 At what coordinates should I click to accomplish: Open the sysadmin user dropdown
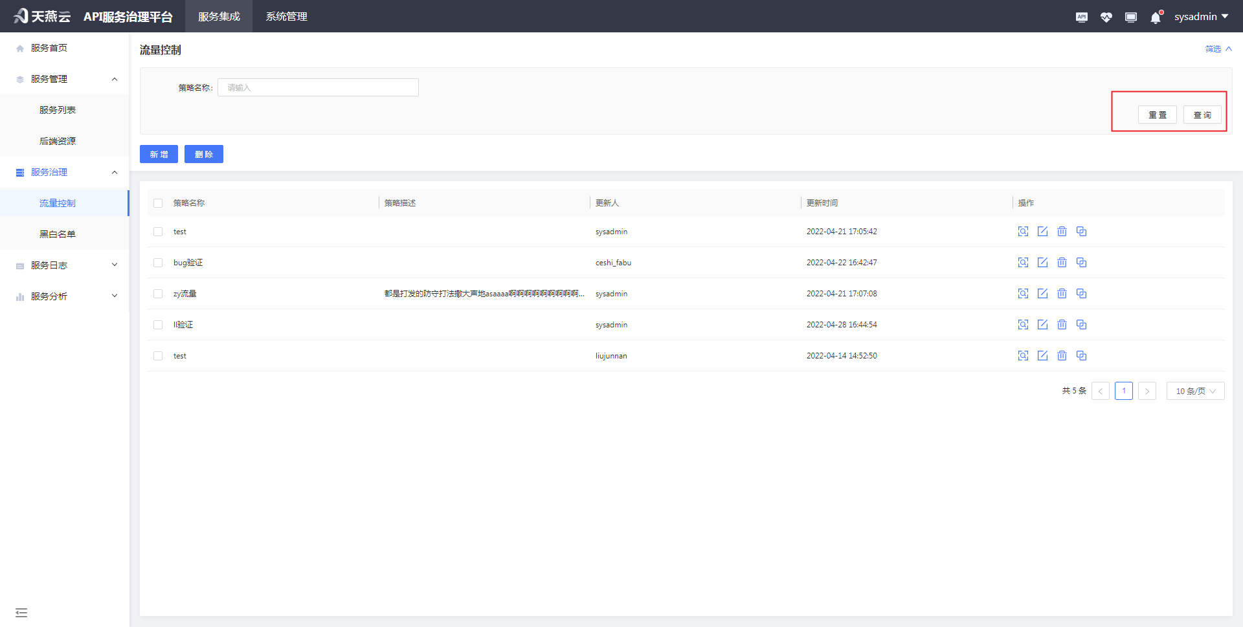pyautogui.click(x=1201, y=17)
